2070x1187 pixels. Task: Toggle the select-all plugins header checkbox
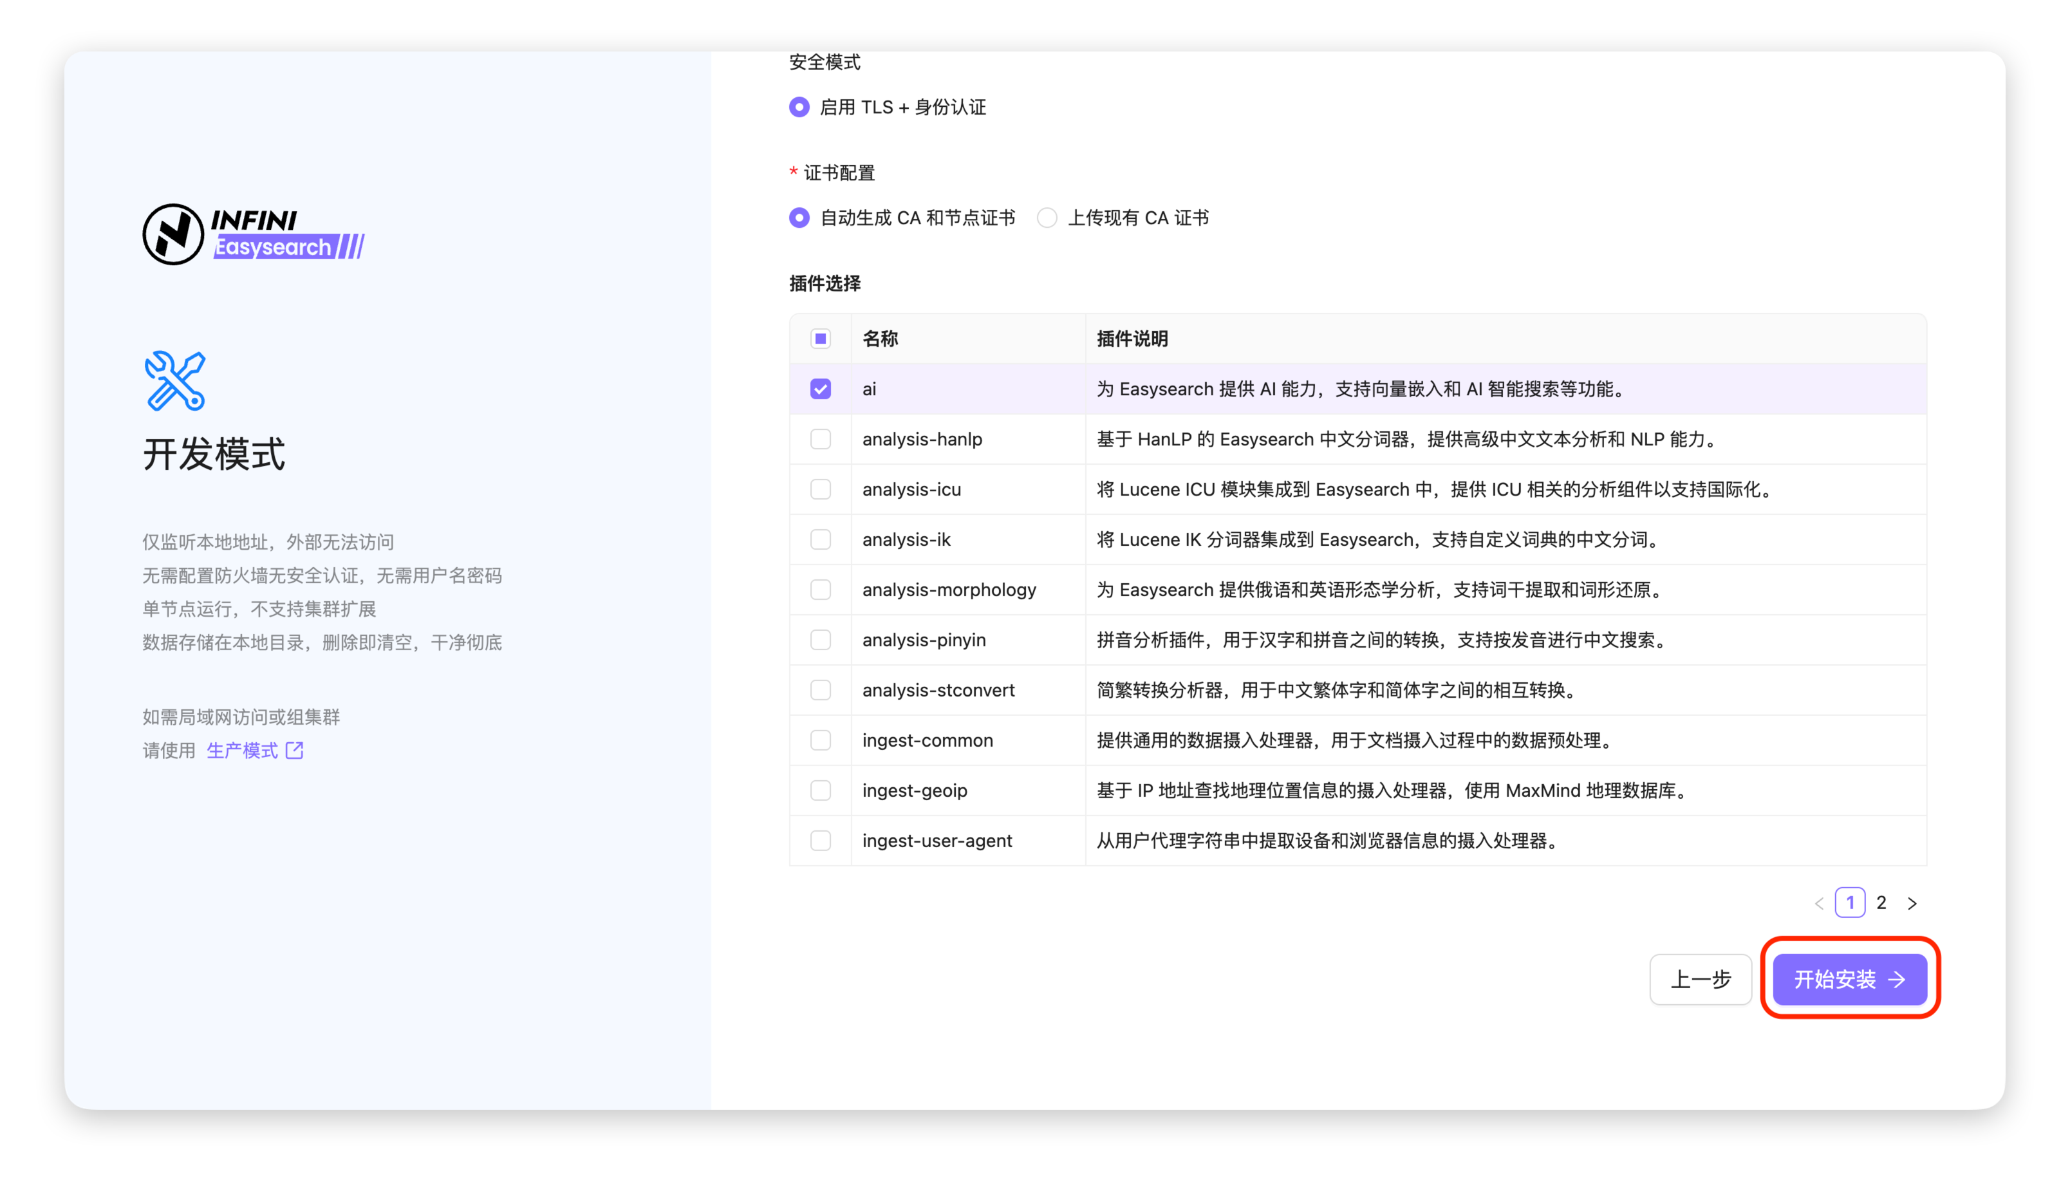(820, 339)
